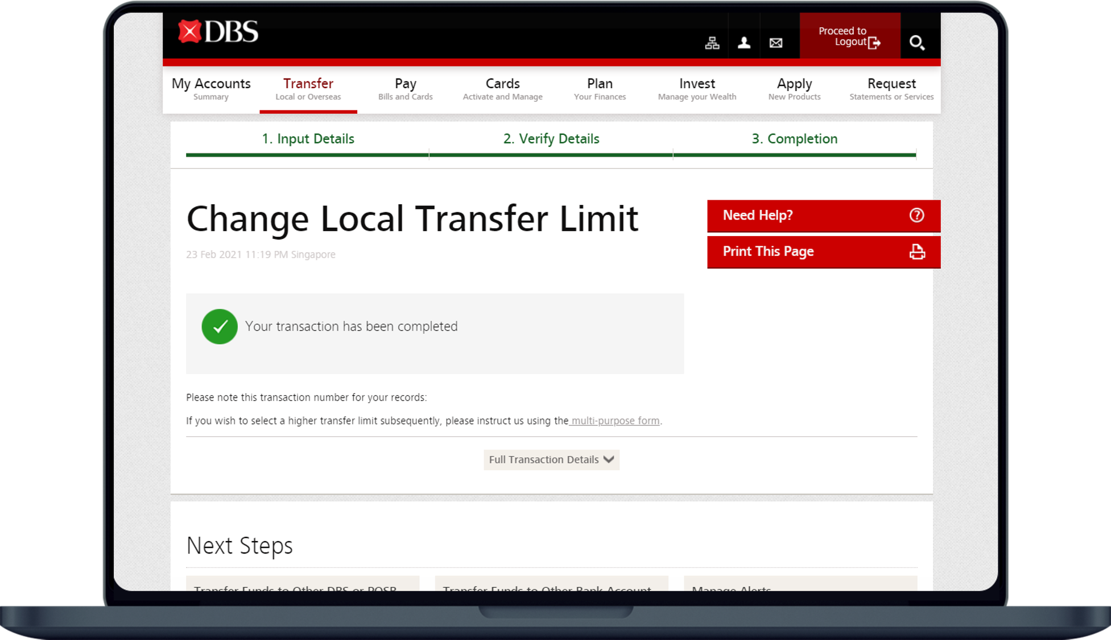Click the DBS logo
1111x640 pixels.
tap(218, 32)
